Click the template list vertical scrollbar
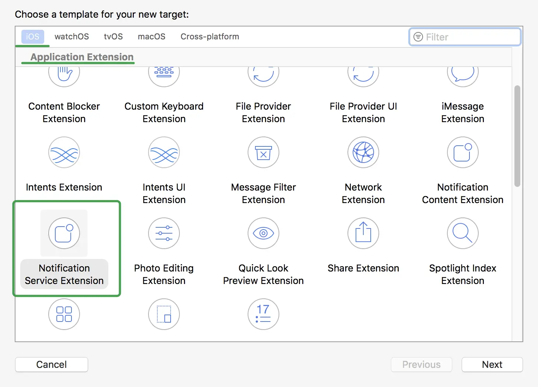 point(517,136)
